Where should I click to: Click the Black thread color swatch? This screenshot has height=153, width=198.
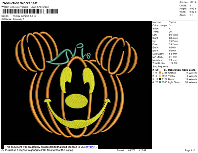(x=160, y=79)
